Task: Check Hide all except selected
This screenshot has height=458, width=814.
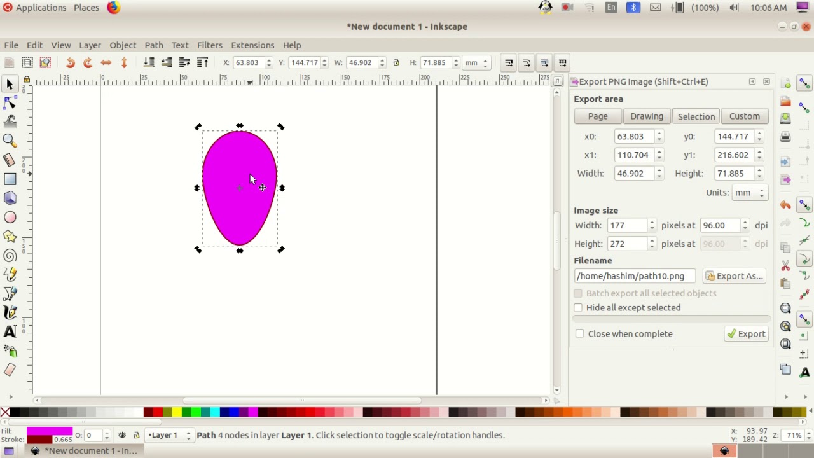Action: click(x=578, y=308)
